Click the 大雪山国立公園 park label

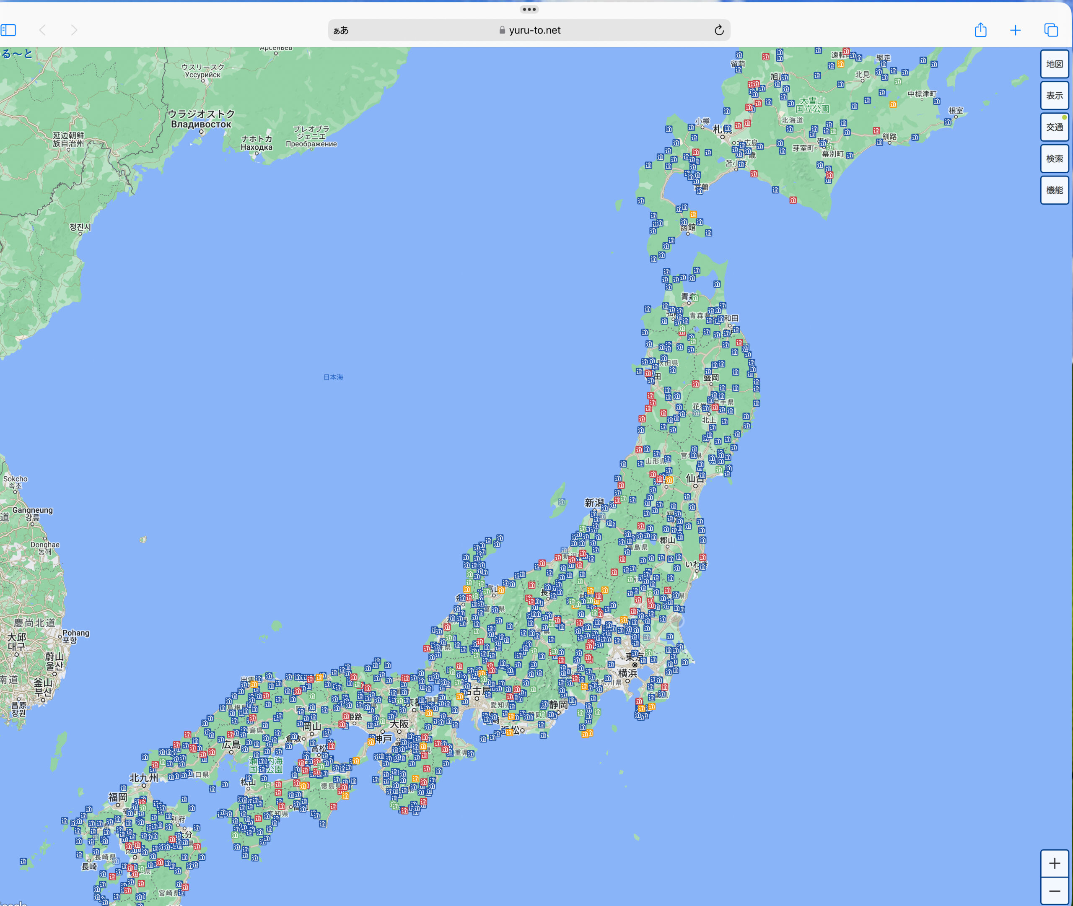point(812,104)
